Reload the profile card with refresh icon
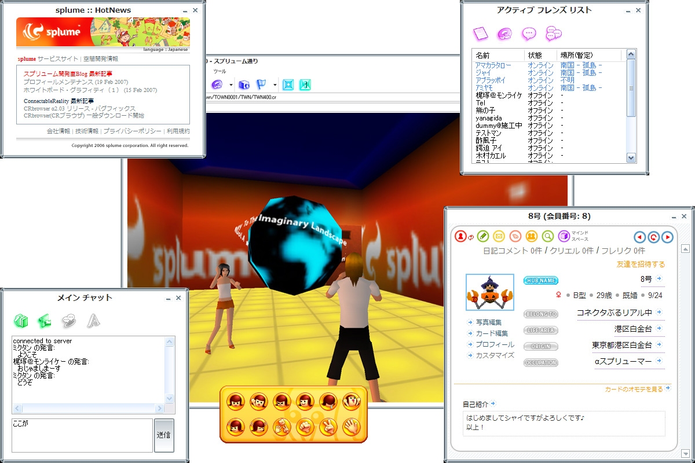695x463 pixels. pos(653,237)
